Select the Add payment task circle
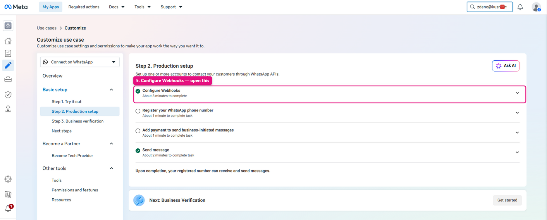This screenshot has width=547, height=220. tap(138, 131)
